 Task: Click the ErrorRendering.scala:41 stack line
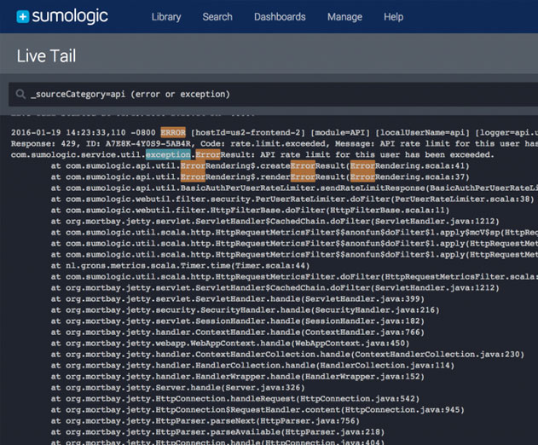(260, 165)
